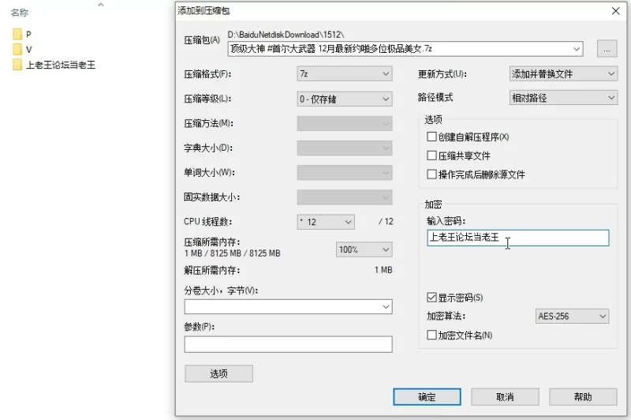Viewport: 631px width, 420px height.
Task: Uncheck 显示密码 checkbox
Action: coord(431,298)
